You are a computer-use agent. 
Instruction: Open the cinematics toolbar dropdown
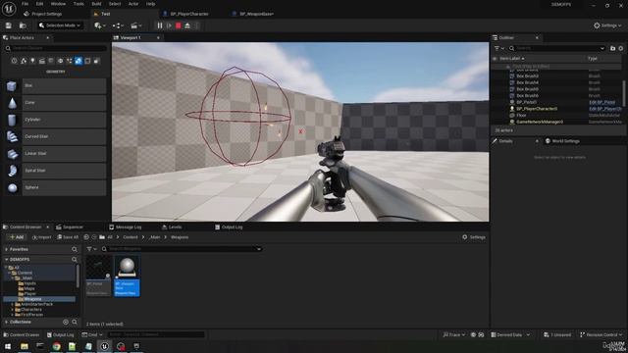(135, 25)
